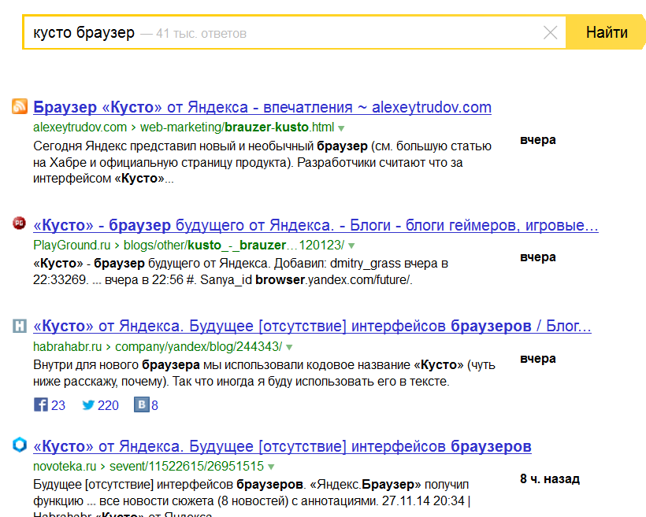Click the RSS favicon beside alexeytrudov result
The height and width of the screenshot is (517, 646).
[x=20, y=107]
